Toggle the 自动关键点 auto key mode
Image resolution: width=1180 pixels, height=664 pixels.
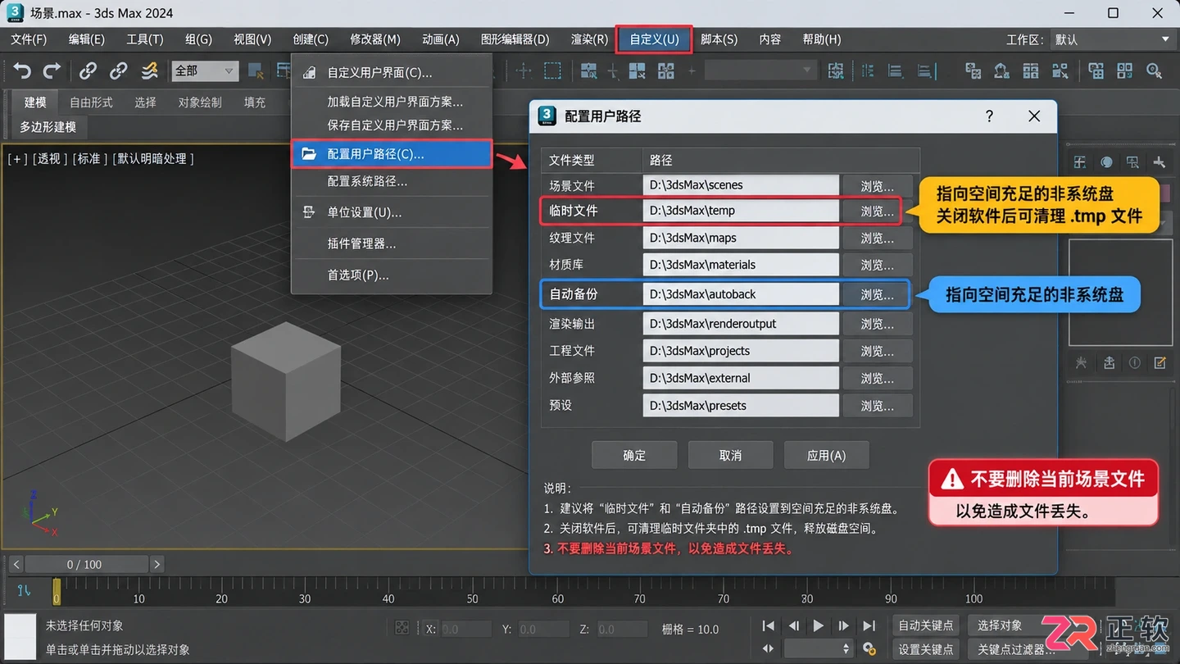pos(926,625)
